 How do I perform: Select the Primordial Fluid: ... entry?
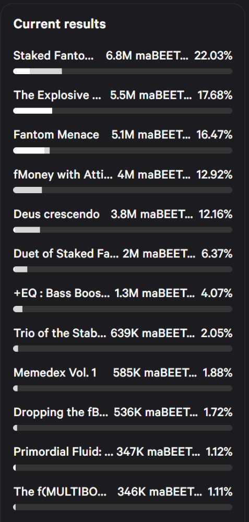pos(64,452)
